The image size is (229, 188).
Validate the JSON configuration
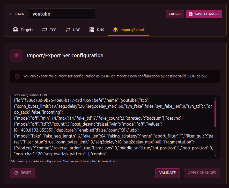tap(167, 173)
